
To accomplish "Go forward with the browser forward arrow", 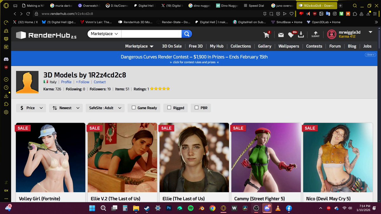I will click(21, 14).
